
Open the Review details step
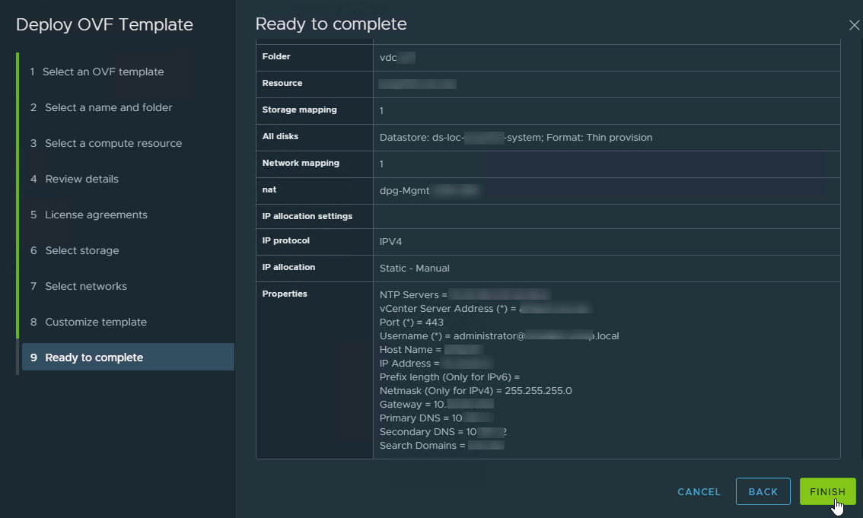81,179
